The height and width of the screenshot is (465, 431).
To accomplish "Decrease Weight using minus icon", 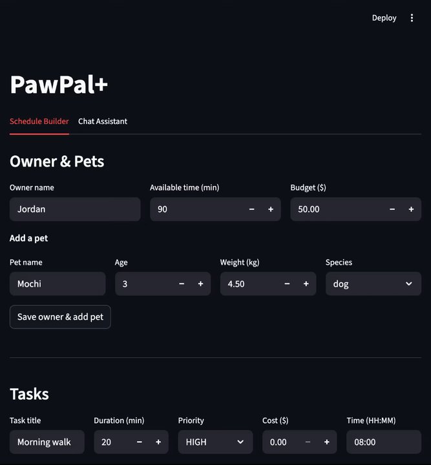I will tap(287, 284).
